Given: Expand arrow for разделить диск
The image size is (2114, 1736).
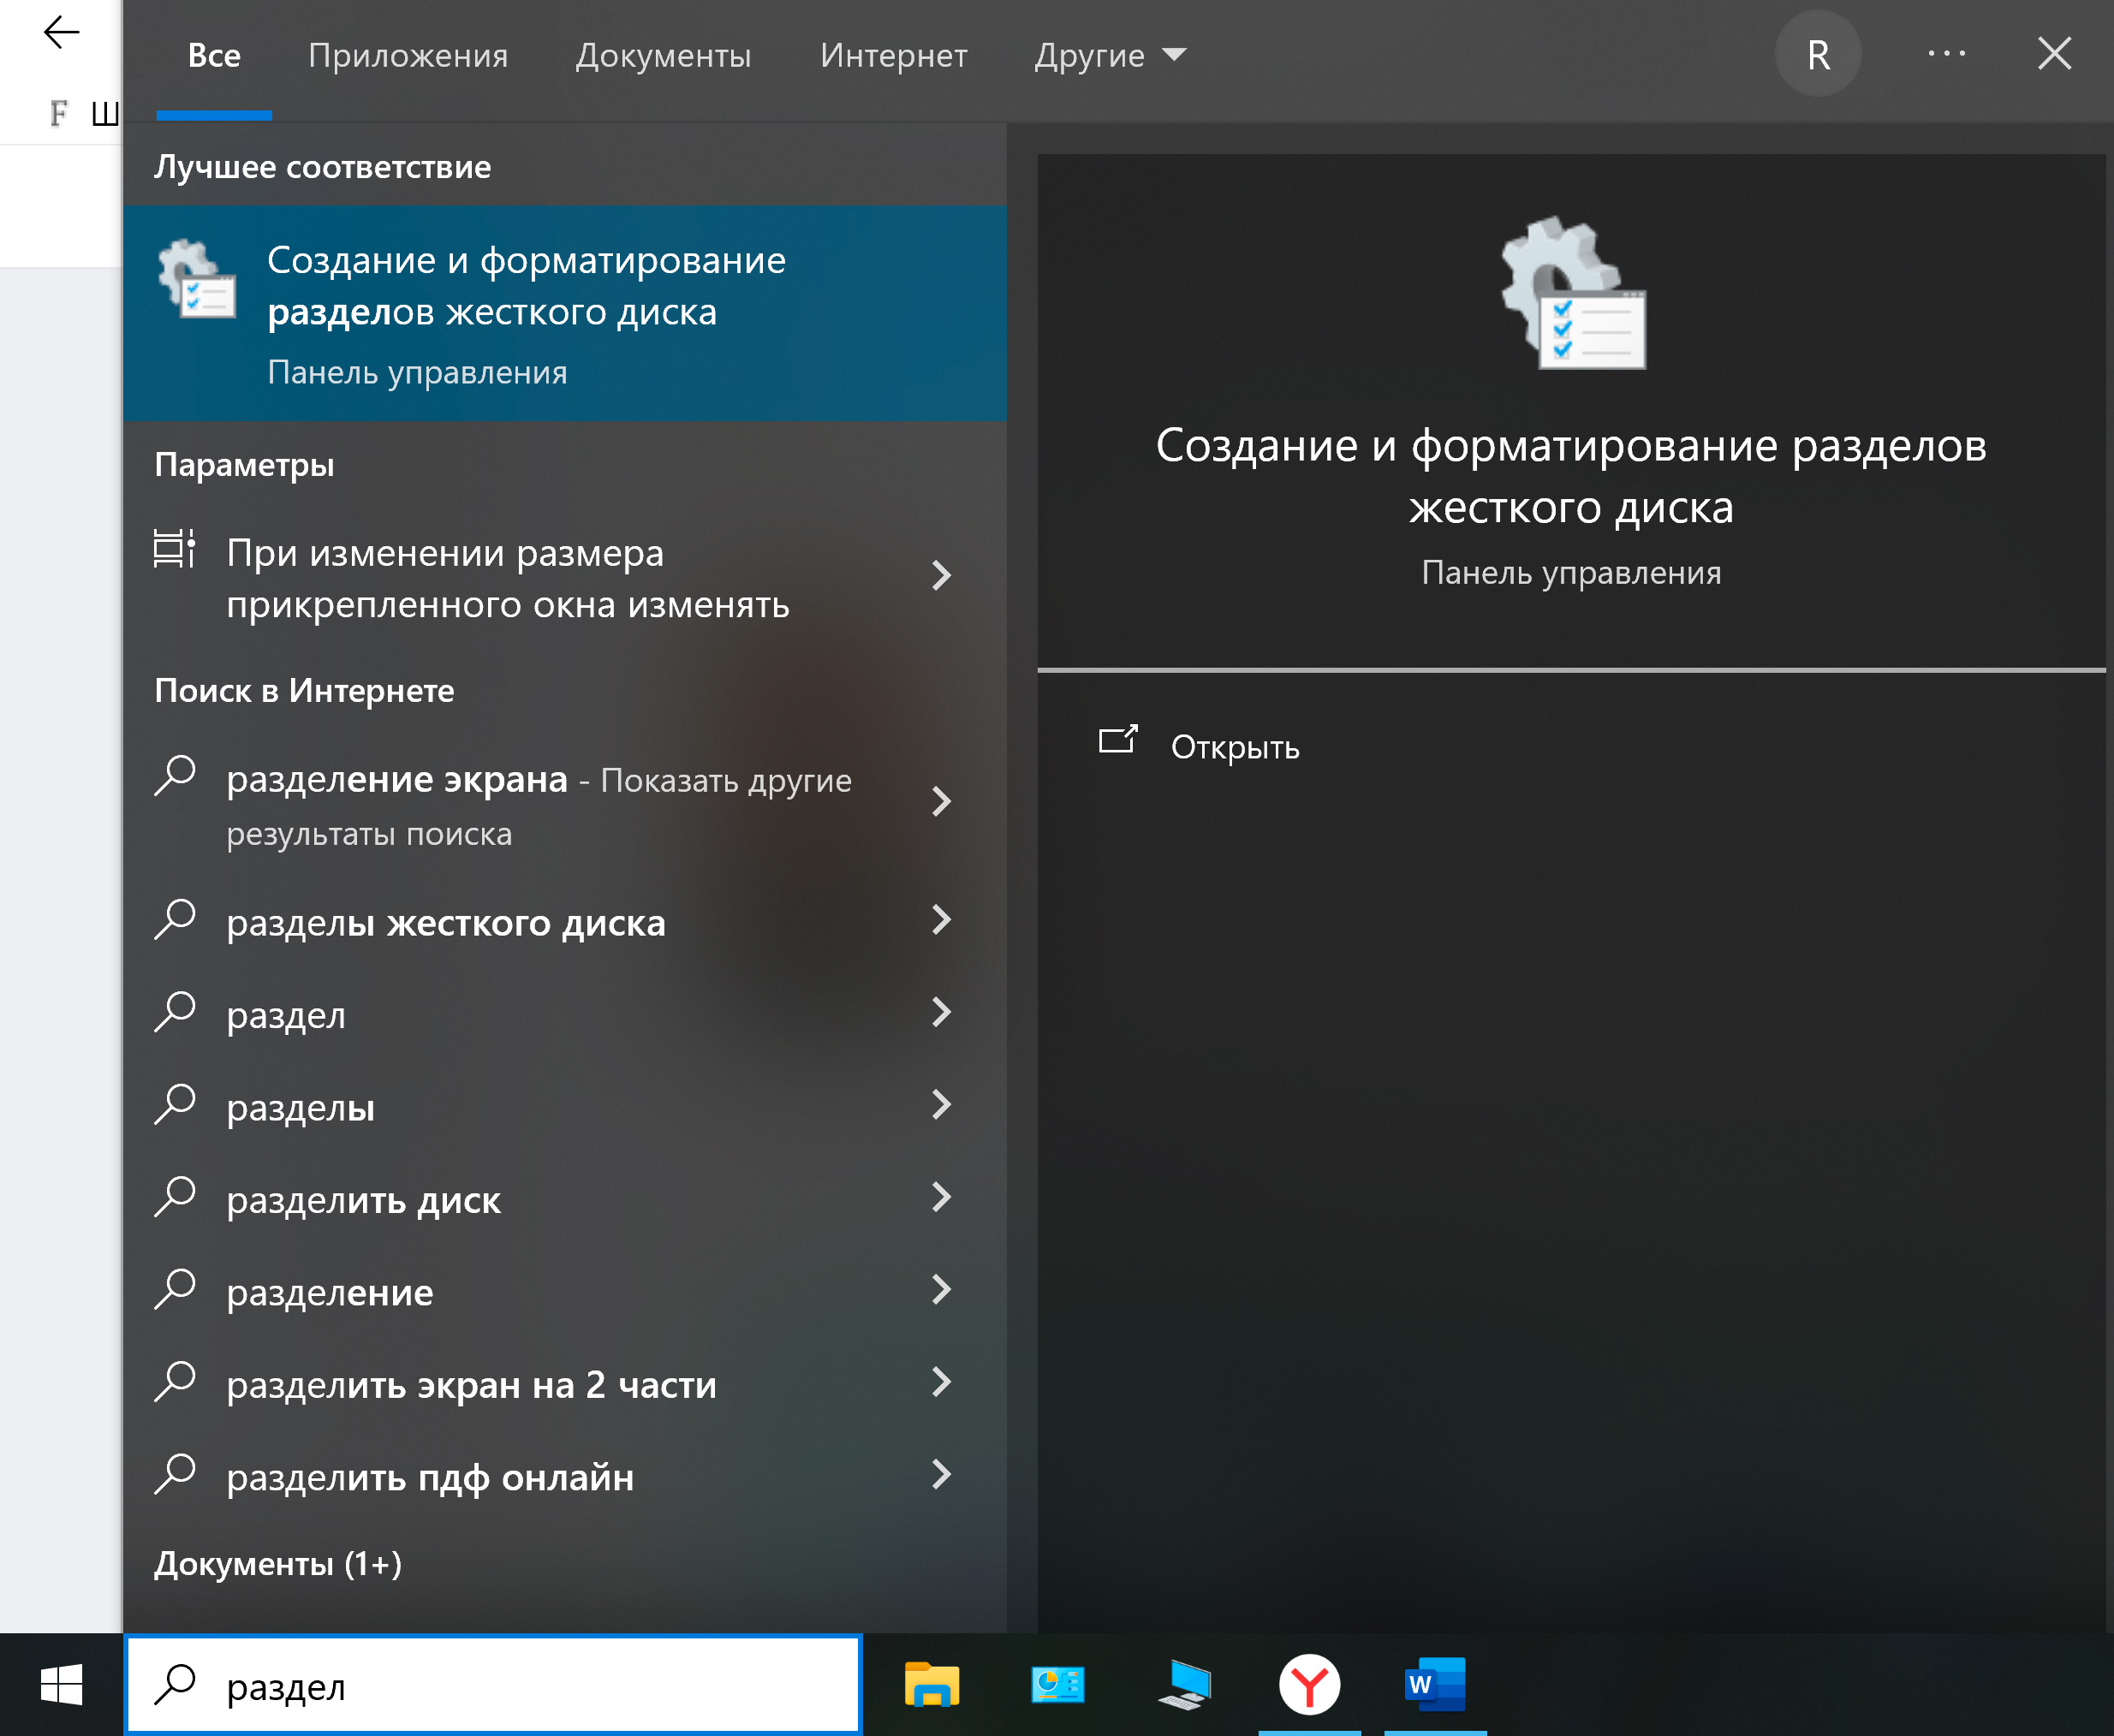Looking at the screenshot, I should [x=941, y=1197].
